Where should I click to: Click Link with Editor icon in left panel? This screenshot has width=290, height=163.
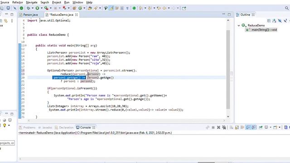(6, 21)
